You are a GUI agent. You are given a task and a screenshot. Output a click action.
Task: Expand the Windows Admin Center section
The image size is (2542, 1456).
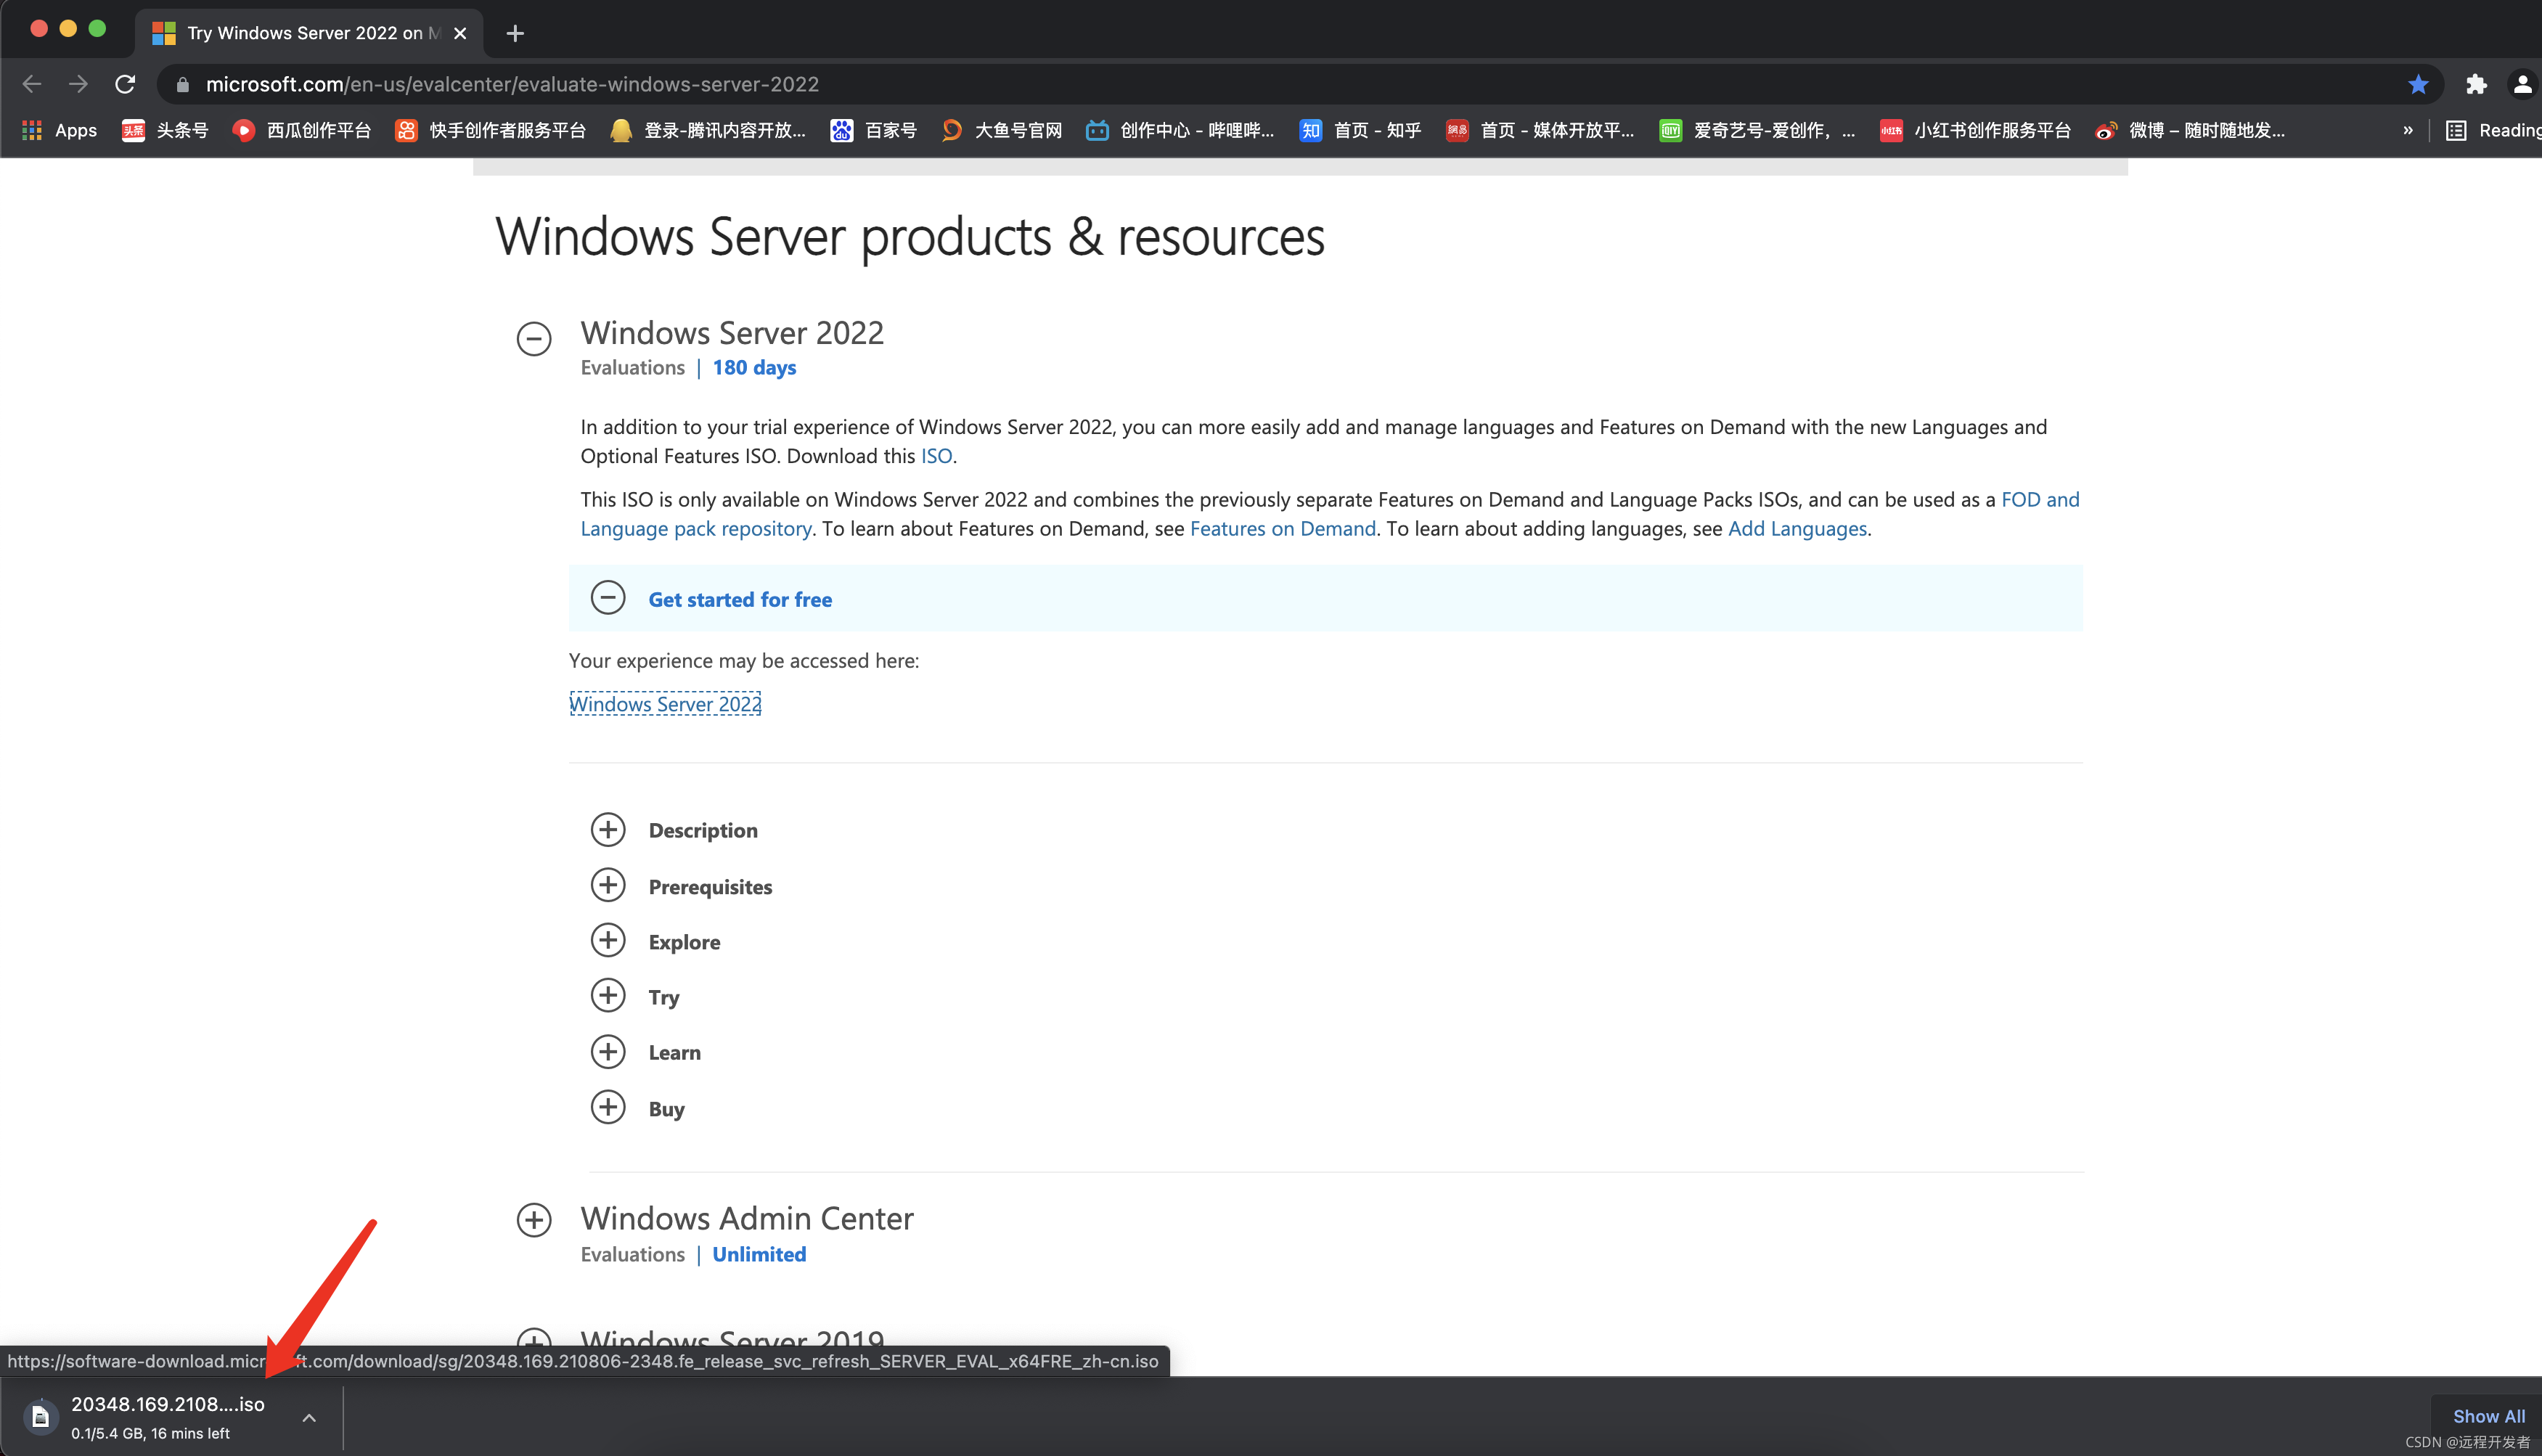pos(534,1220)
